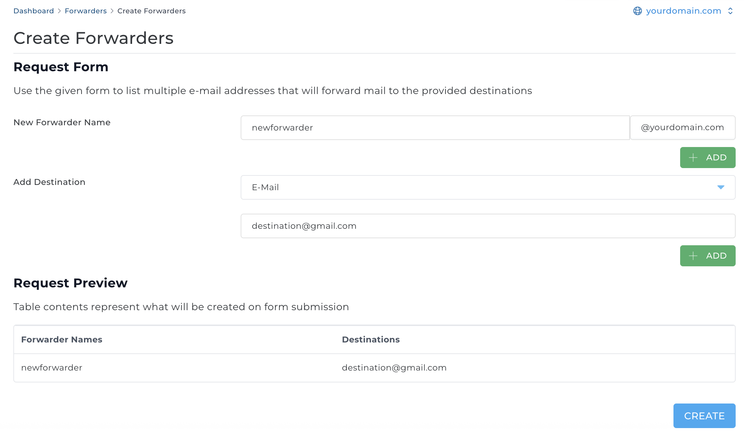Focus the New Forwarder Name input field
Viewport: 749px width, 440px height.
[x=435, y=128]
